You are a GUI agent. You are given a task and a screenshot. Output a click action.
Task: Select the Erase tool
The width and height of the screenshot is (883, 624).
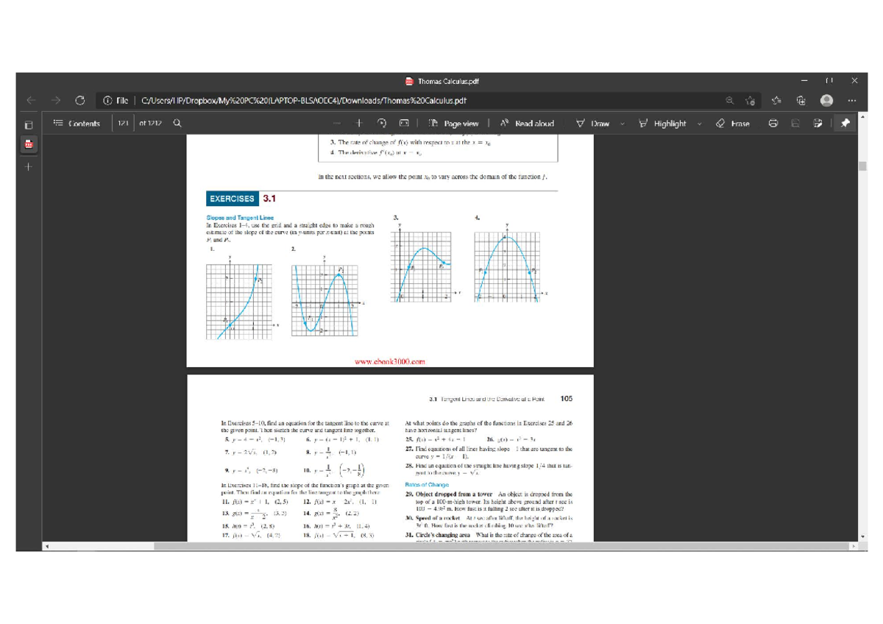pyautogui.click(x=733, y=124)
